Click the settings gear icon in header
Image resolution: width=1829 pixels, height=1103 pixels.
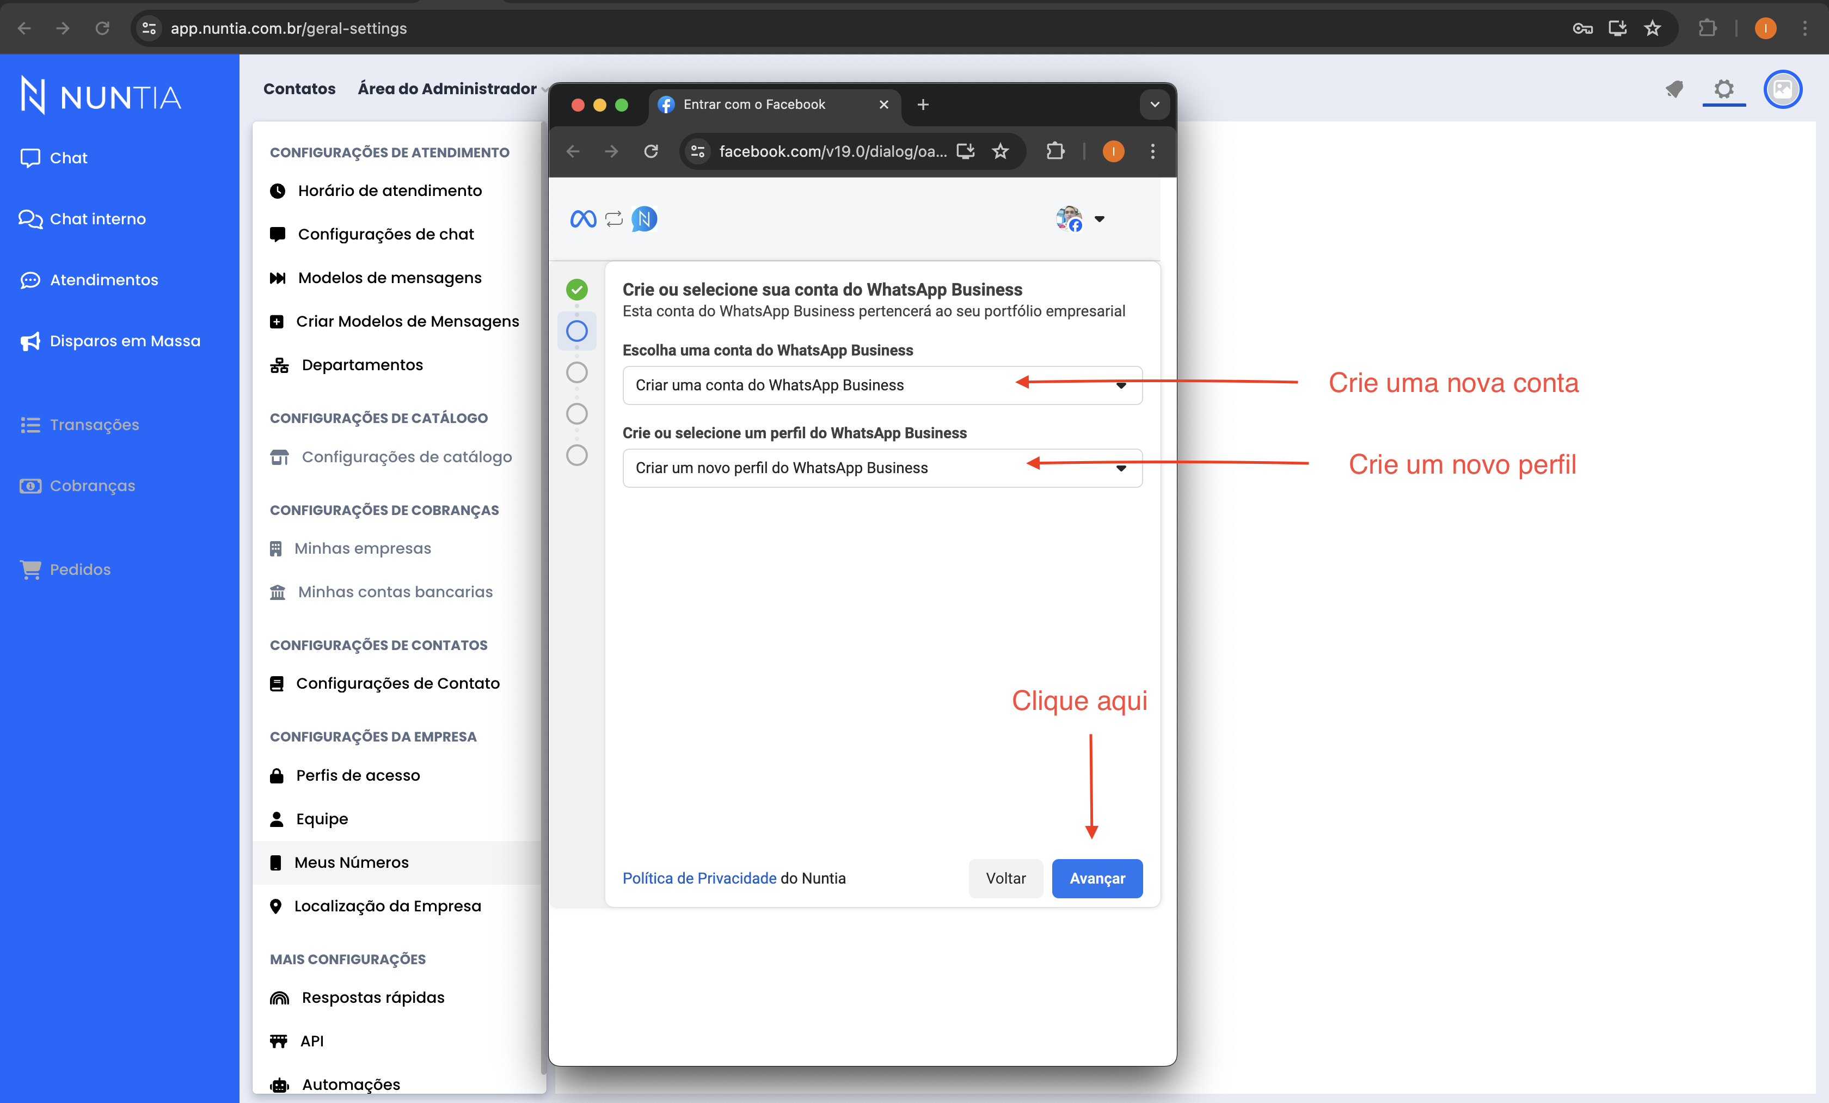pos(1723,89)
